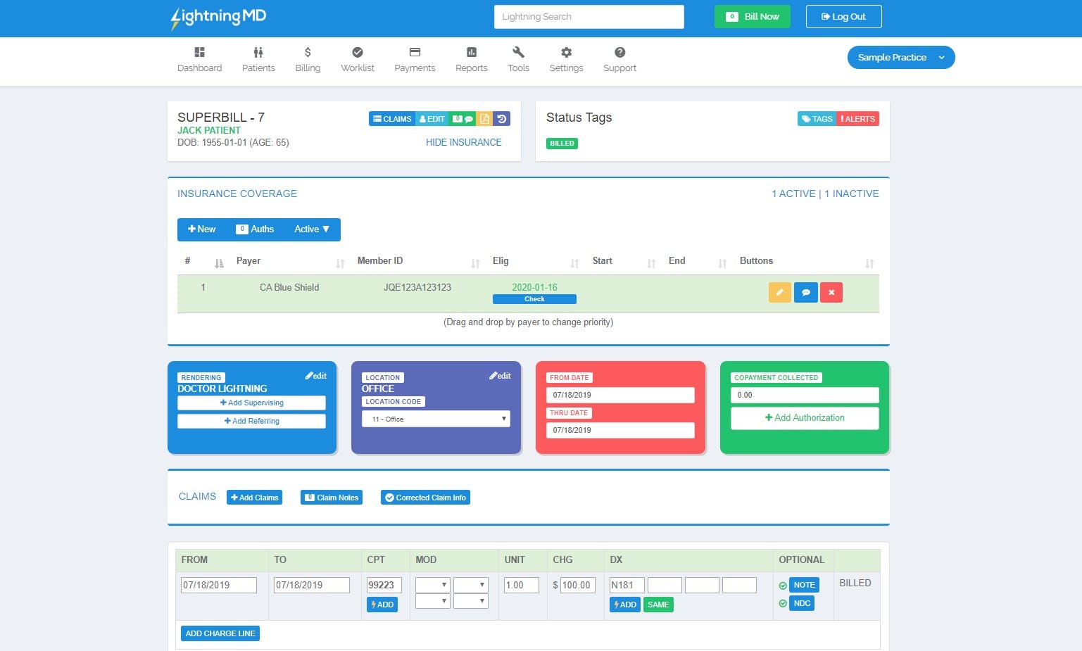Open the location code dropdown showing 11 - Office

point(435,418)
